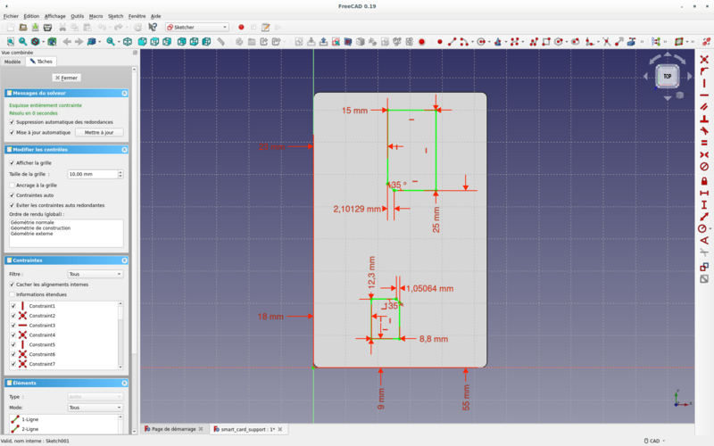Open the disabled Type dropdown
The image size is (714, 446).
95,397
